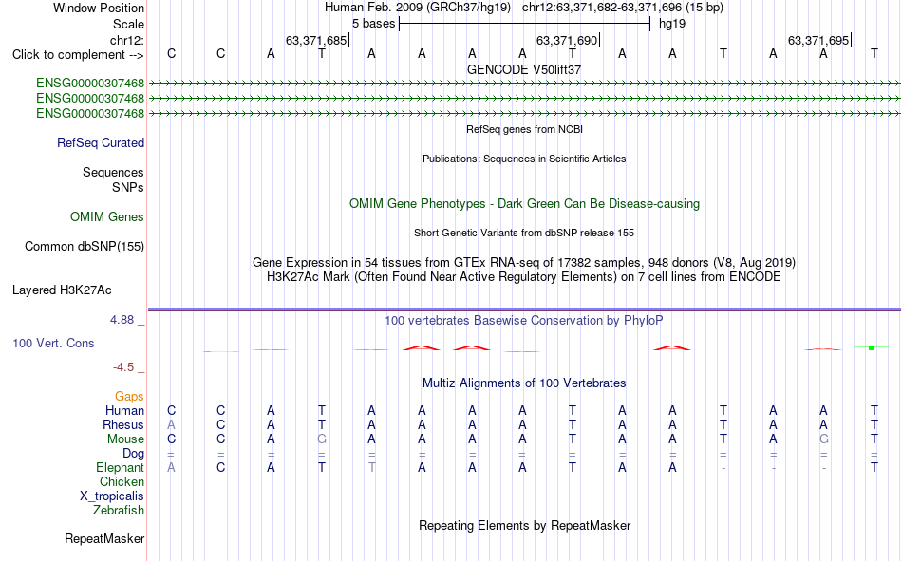Click the Rhesus species label
902x561 pixels.
[123, 424]
